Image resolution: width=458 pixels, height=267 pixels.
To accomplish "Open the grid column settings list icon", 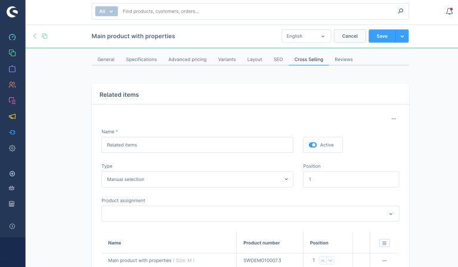I will click(x=385, y=243).
